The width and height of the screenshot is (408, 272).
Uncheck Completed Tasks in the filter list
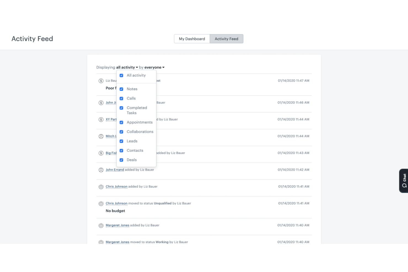122,108
